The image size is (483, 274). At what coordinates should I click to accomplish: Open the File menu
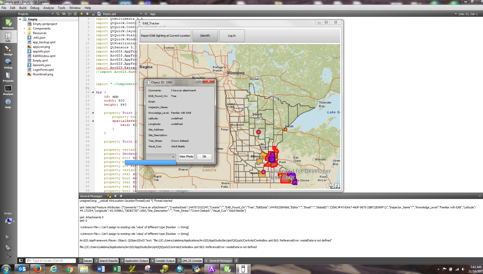click(4, 8)
